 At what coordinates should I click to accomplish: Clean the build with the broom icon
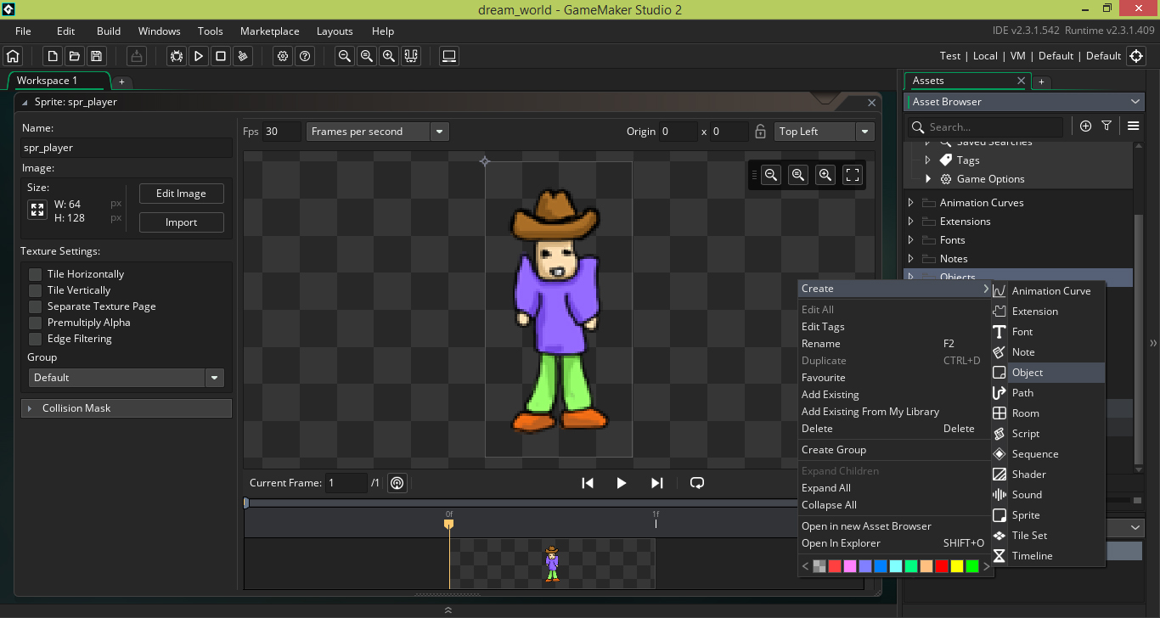click(243, 56)
